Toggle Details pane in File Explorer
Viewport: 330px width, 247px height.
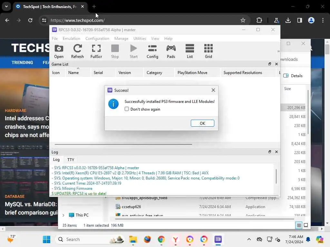pyautogui.click(x=293, y=76)
